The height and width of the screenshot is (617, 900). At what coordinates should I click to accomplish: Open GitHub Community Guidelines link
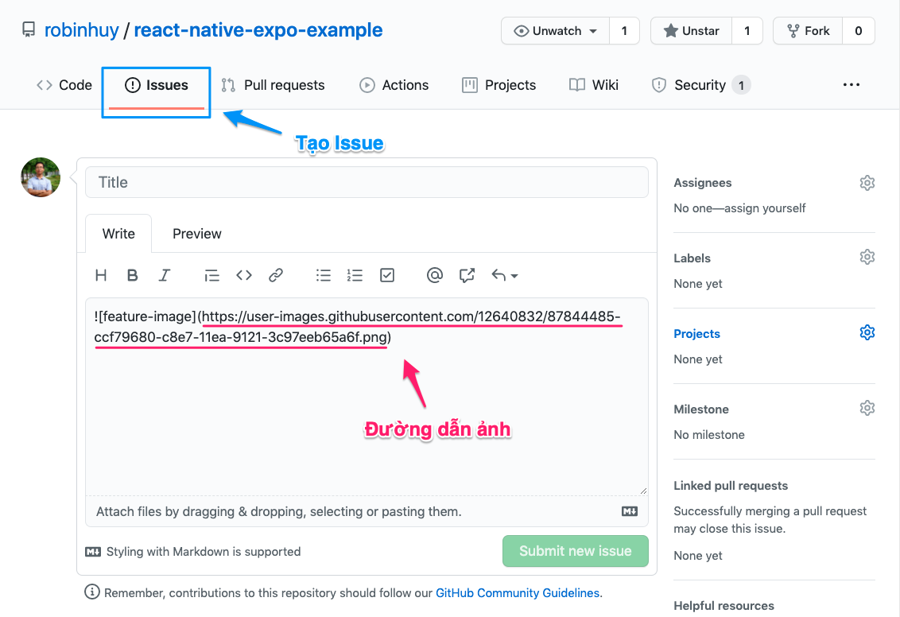click(x=517, y=593)
